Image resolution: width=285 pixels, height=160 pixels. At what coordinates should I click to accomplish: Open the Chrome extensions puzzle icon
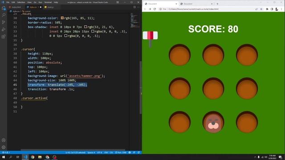coord(267,9)
